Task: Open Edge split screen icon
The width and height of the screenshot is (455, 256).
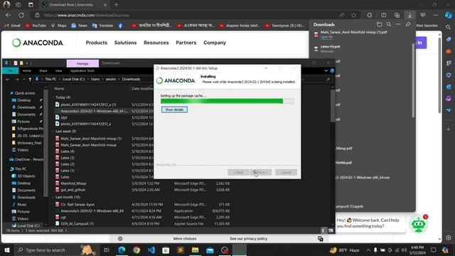Action: 384,15
